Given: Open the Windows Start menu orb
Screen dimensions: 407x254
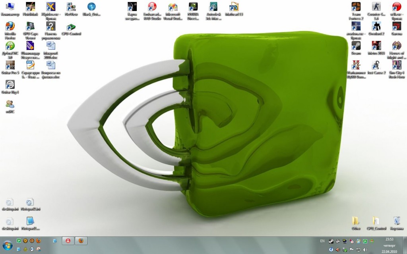Looking at the screenshot, I should pyautogui.click(x=7, y=245).
